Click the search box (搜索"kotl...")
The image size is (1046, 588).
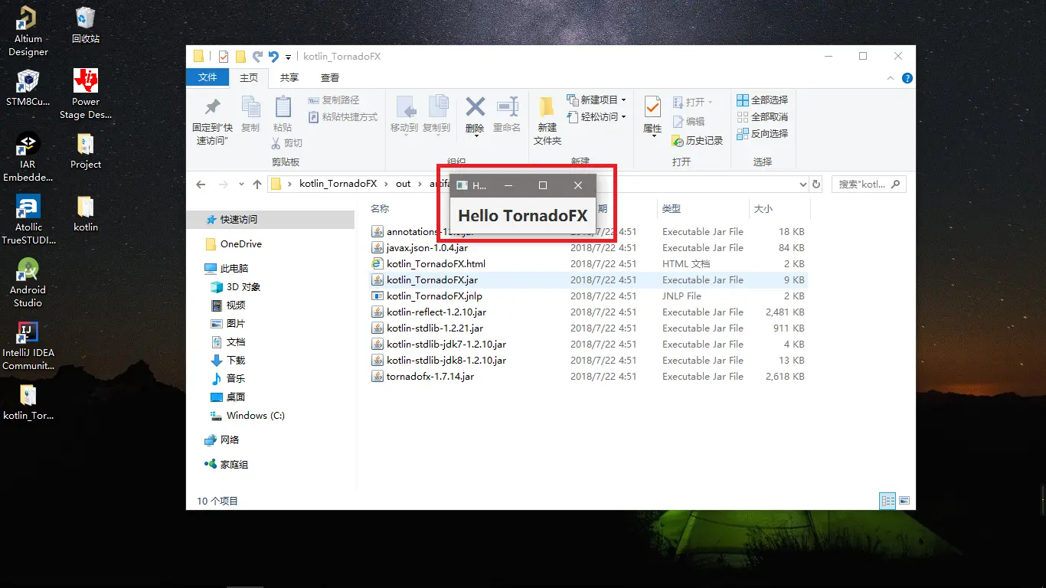click(868, 185)
